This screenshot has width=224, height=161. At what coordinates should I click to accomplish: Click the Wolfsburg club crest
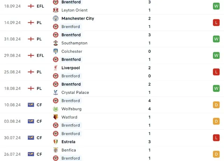point(56,109)
